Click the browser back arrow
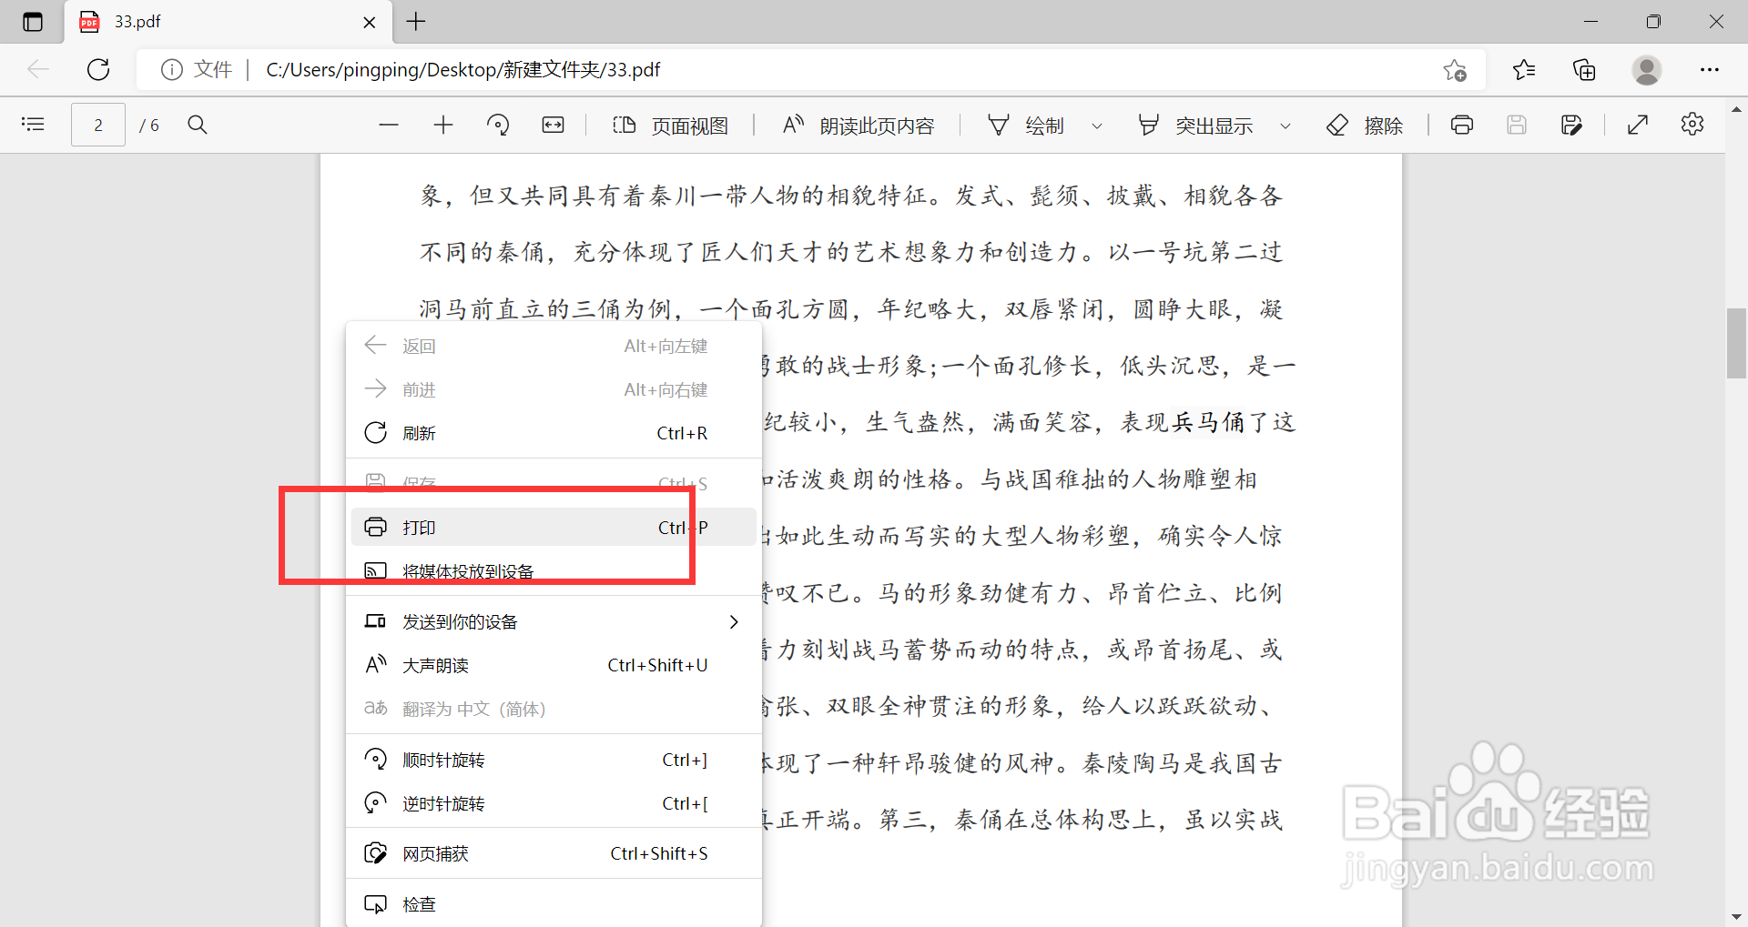This screenshot has width=1748, height=927. (x=38, y=69)
